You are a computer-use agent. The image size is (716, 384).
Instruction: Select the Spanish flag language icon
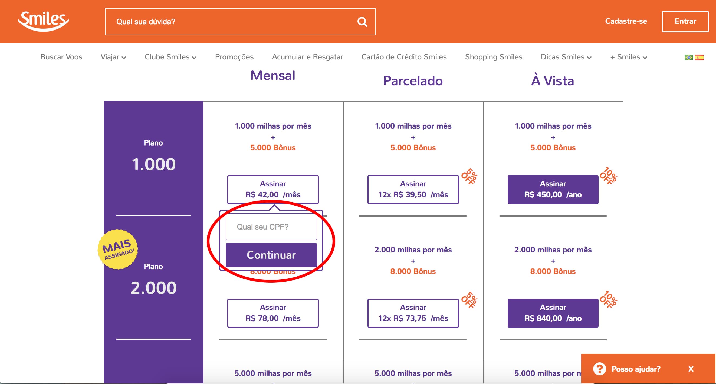(699, 58)
